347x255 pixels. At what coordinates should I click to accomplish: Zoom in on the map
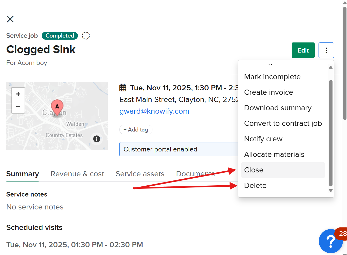(18, 94)
